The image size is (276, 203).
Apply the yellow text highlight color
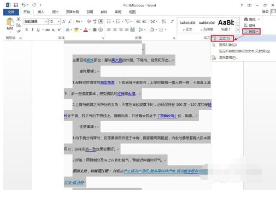point(77,29)
